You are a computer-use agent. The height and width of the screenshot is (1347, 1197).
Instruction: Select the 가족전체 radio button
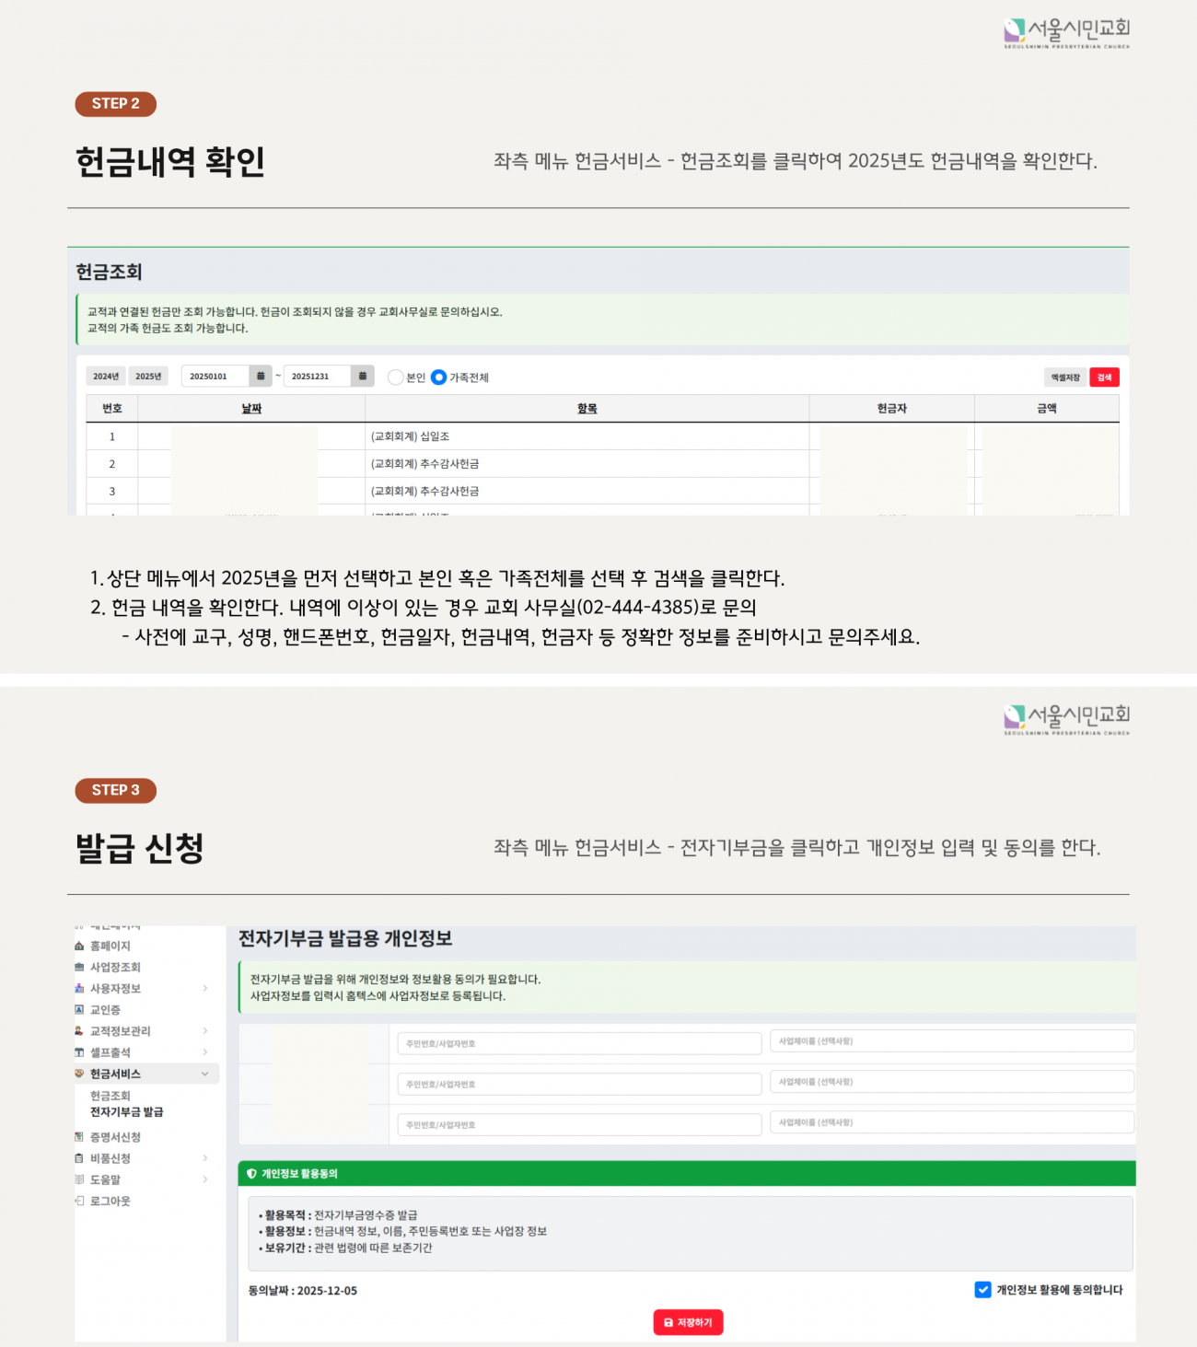pos(438,377)
